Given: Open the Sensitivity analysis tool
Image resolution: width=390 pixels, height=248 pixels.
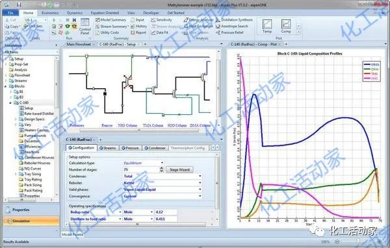Looking at the screenshot, I should coord(161,19).
